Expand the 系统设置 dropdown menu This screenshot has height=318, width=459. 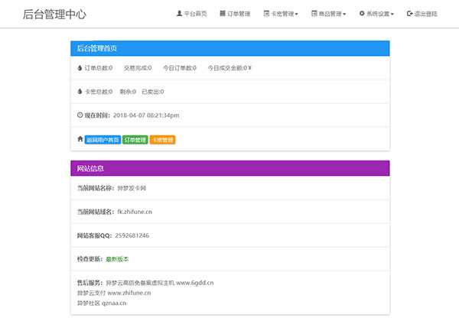coord(376,14)
